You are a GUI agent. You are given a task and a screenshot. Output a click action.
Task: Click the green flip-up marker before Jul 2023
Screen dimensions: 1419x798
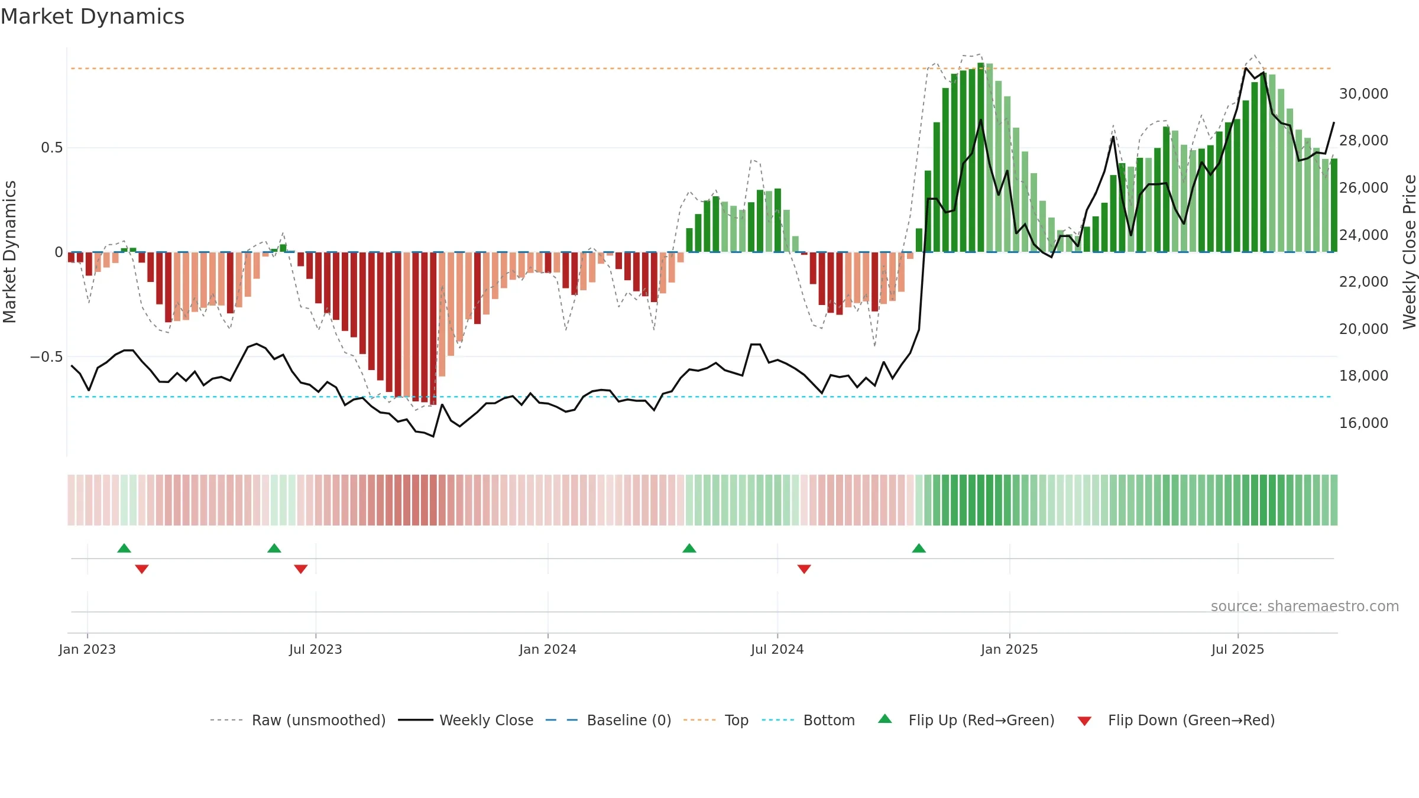[274, 548]
